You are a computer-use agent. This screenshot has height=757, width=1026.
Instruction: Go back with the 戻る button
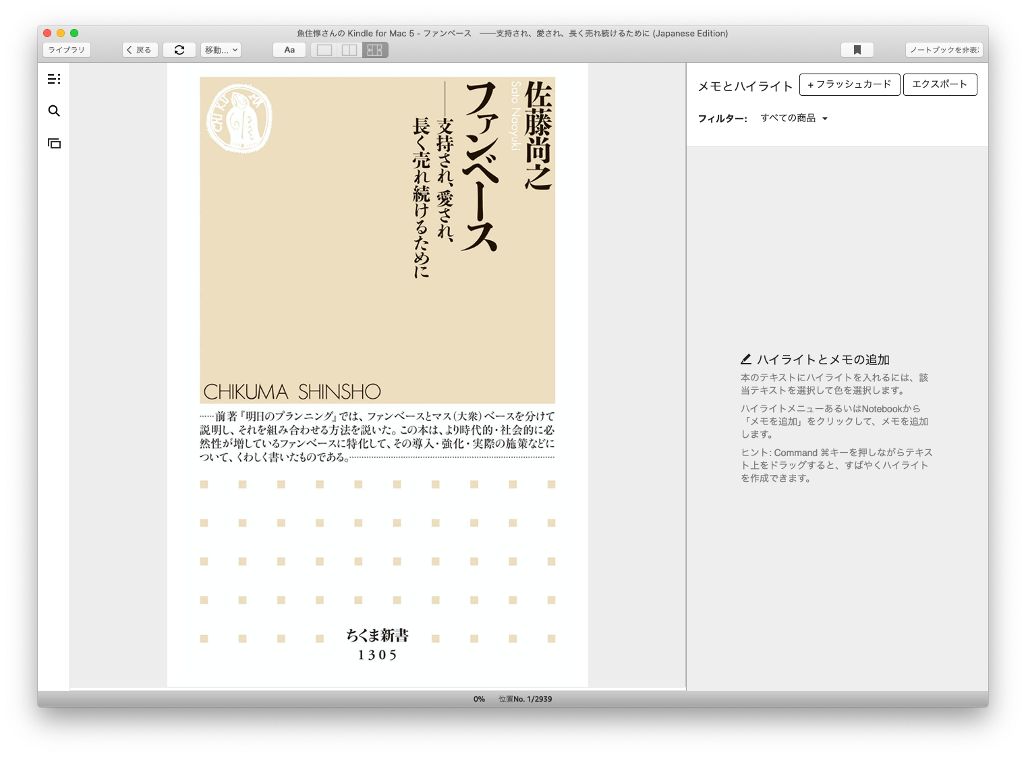[140, 50]
